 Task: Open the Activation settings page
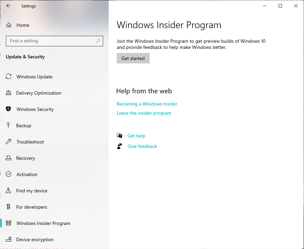27,174
